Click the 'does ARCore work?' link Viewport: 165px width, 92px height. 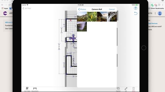(x=155, y=27)
